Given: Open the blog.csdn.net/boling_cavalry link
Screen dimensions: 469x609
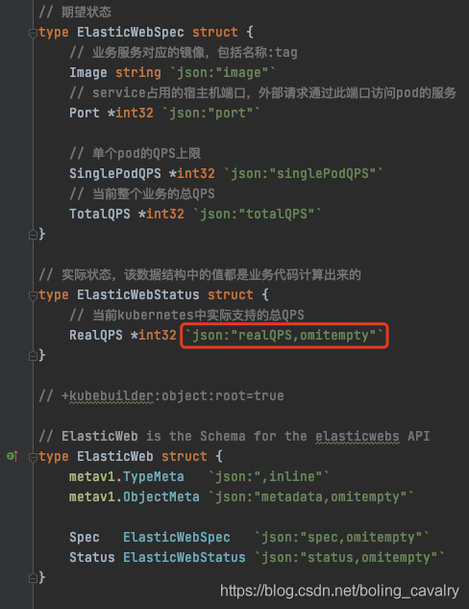Looking at the screenshot, I should tap(339, 591).
